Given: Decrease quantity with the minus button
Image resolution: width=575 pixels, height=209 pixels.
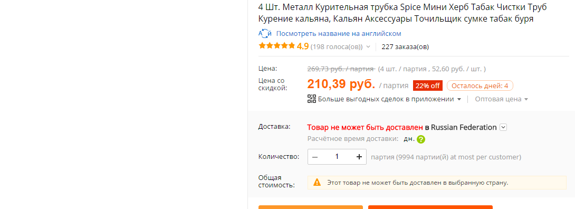Looking at the screenshot, I should pos(315,157).
